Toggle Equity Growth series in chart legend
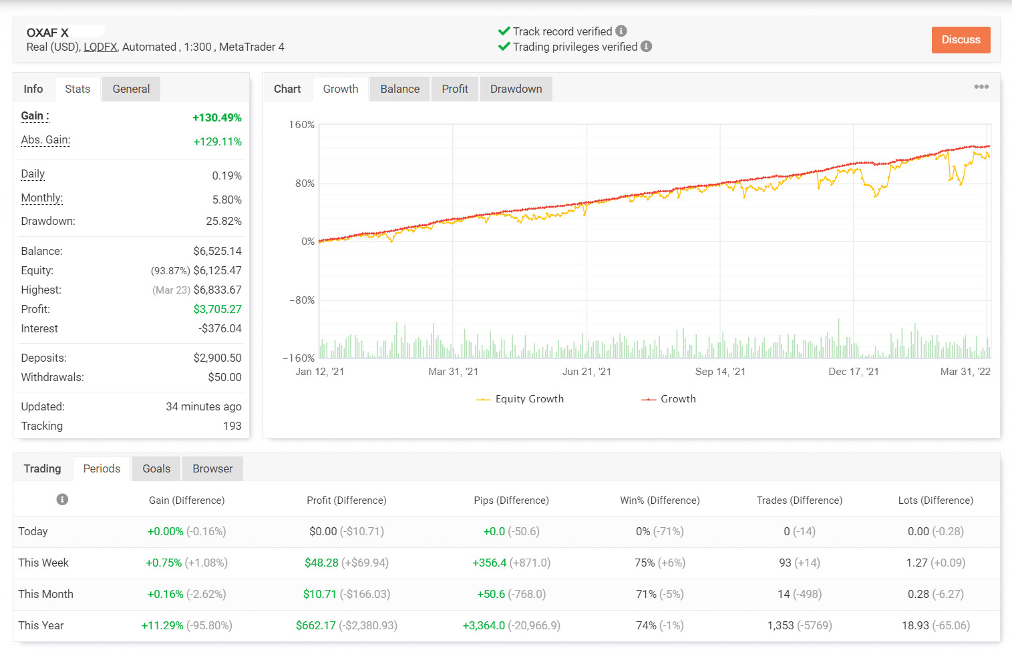 tap(520, 399)
